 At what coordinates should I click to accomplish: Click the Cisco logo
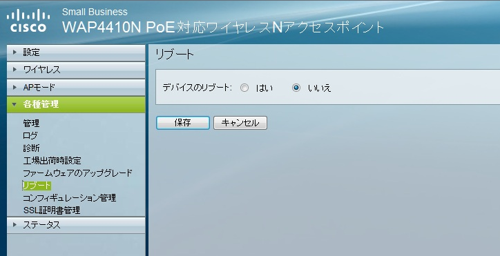coord(28,21)
